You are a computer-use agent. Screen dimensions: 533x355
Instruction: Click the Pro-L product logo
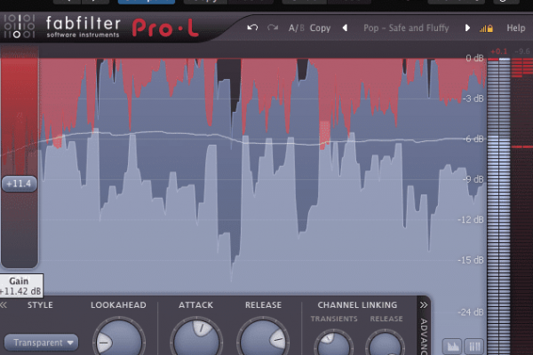[165, 28]
